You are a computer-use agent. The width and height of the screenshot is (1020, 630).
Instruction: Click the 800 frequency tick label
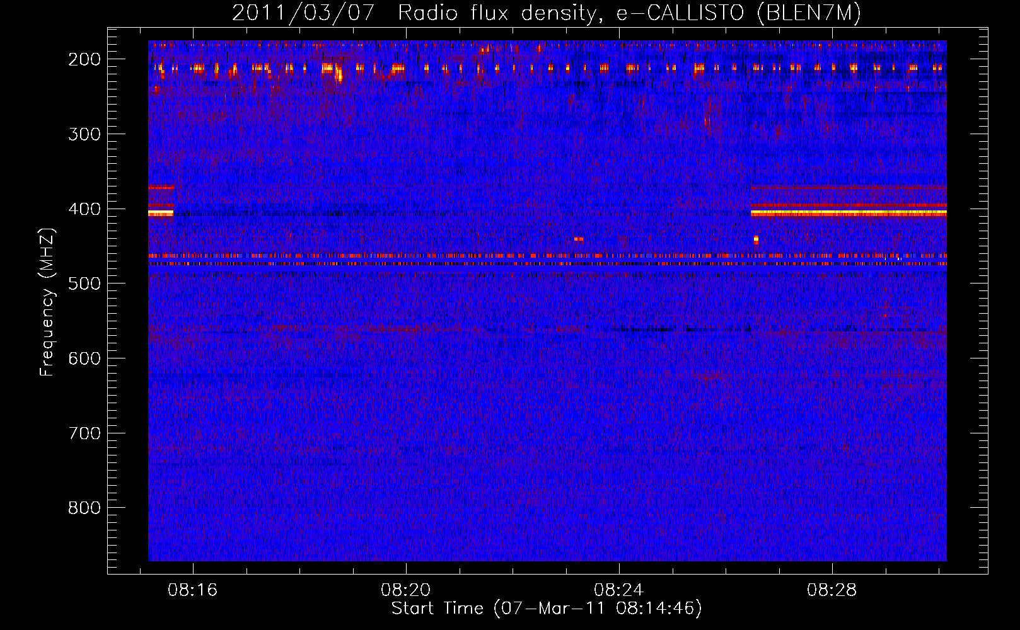pos(84,508)
